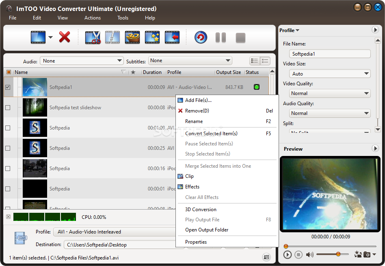Choose Effects in the context menu
385x266 pixels.
point(227,187)
